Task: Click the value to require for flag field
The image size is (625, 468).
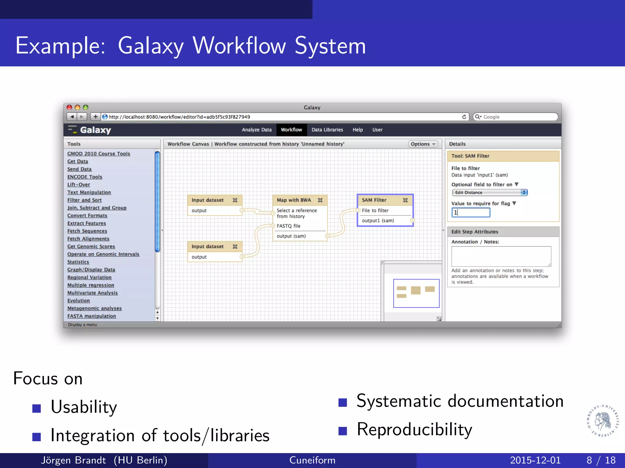Action: [471, 212]
